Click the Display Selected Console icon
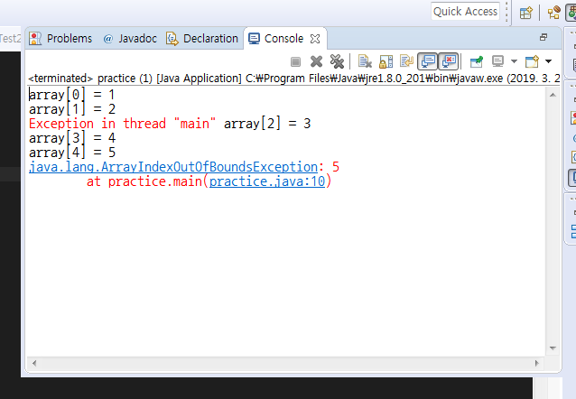576x399 pixels. (497, 61)
